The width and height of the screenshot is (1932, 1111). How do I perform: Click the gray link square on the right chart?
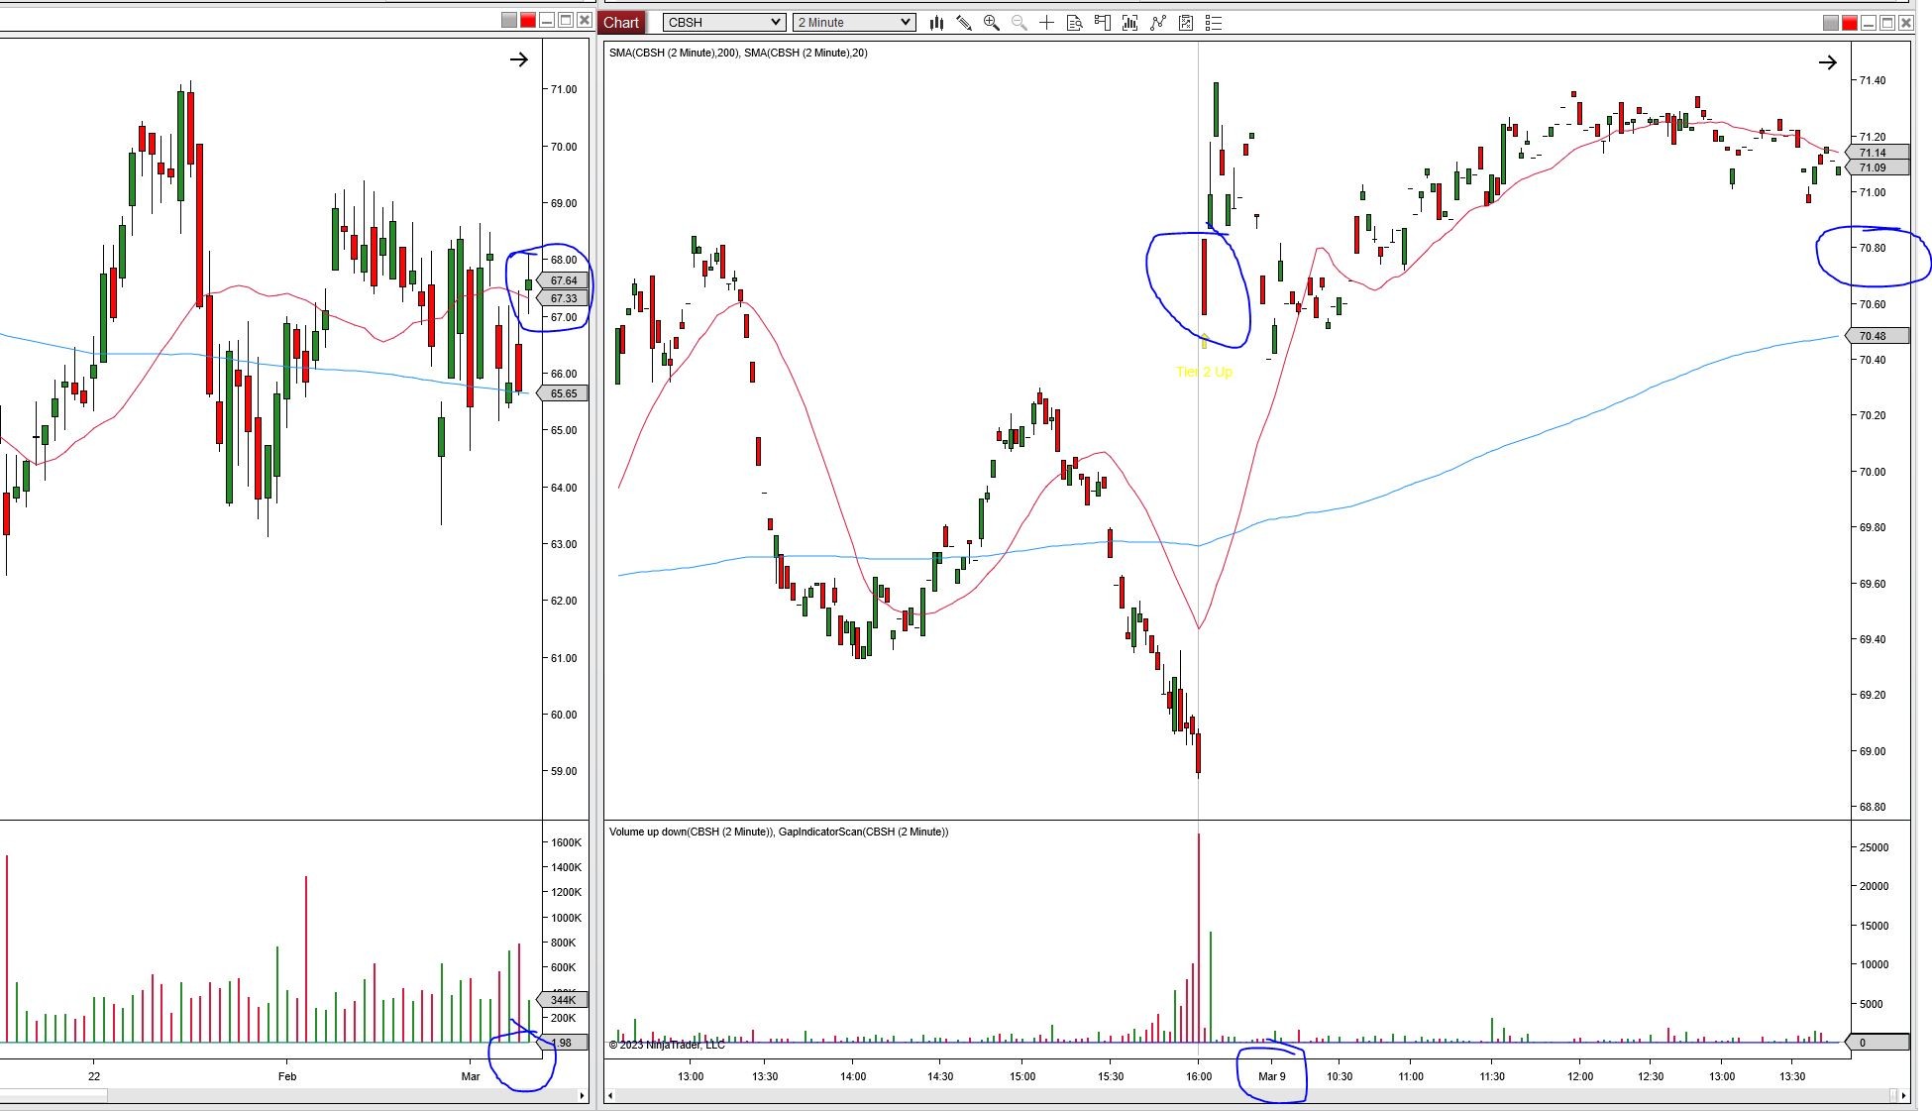(1830, 23)
